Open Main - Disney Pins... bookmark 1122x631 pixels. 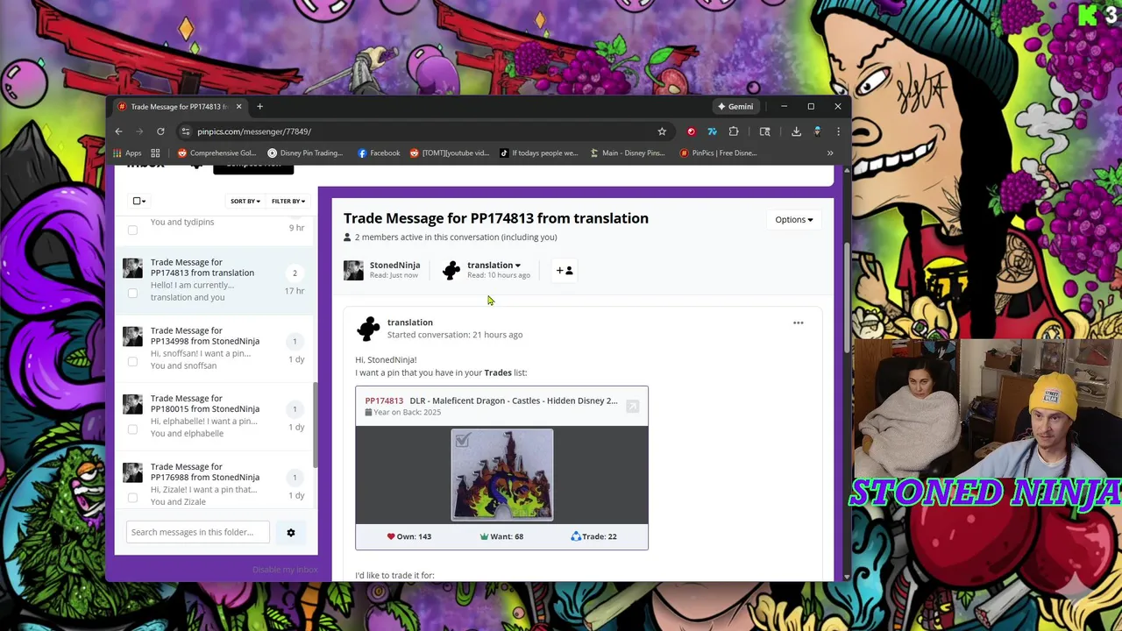coord(627,152)
